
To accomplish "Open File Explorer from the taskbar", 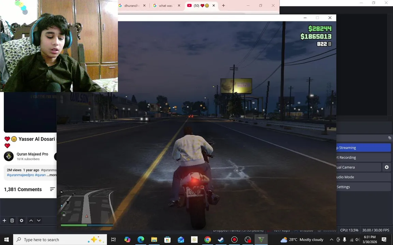I will [x=154, y=240].
